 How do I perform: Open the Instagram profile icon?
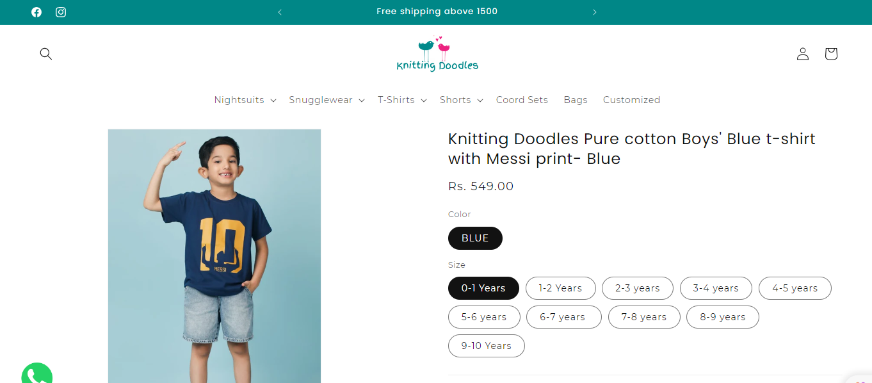tap(61, 12)
